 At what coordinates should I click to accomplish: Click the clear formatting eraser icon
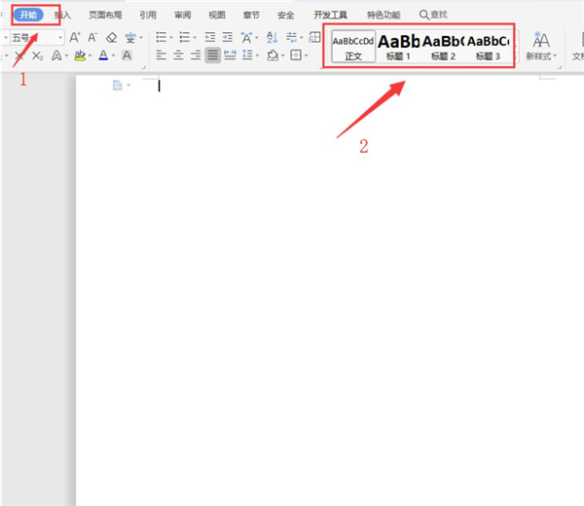[x=111, y=37]
